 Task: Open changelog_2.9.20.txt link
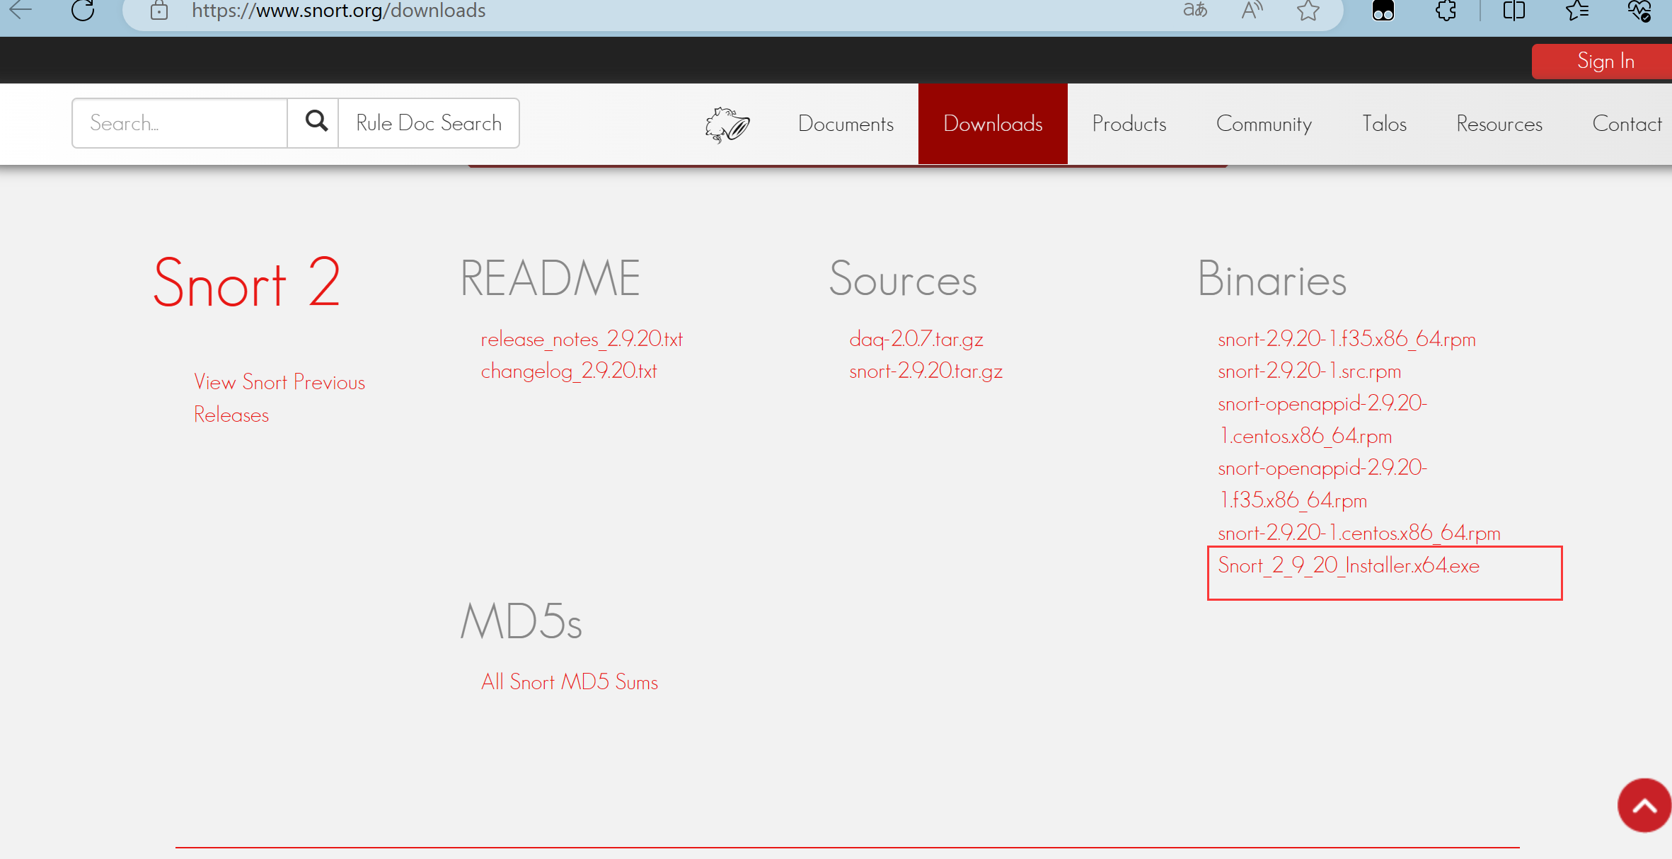[569, 371]
